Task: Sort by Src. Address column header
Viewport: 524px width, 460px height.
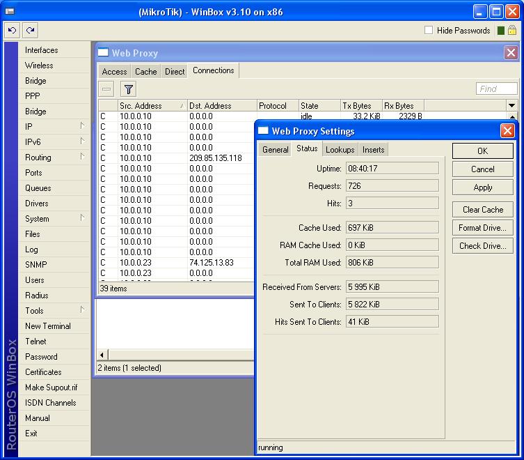Action: click(x=152, y=105)
